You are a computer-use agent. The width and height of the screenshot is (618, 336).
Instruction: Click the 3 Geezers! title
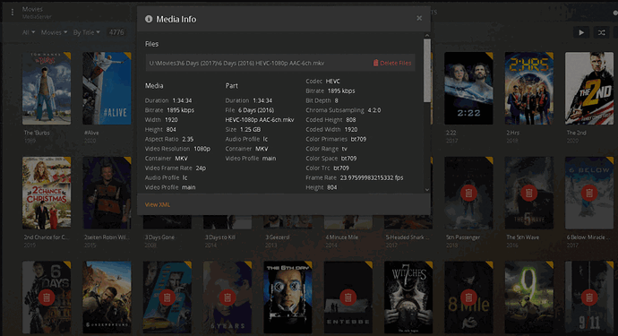278,237
